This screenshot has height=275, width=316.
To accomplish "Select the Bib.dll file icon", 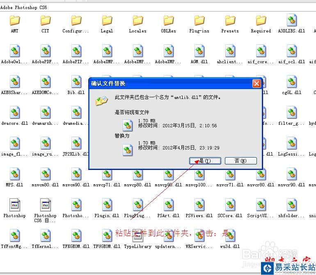I will [76, 82].
